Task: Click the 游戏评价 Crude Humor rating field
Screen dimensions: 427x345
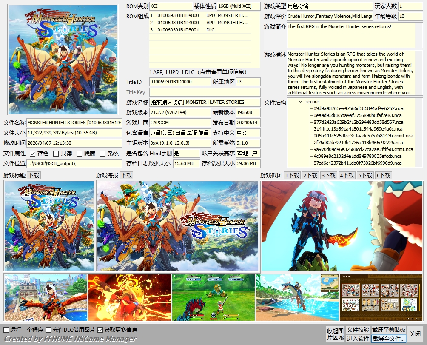Action: pyautogui.click(x=330, y=16)
